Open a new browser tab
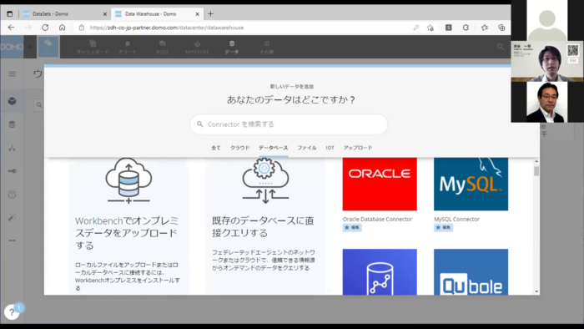This screenshot has height=329, width=584. 210,14
